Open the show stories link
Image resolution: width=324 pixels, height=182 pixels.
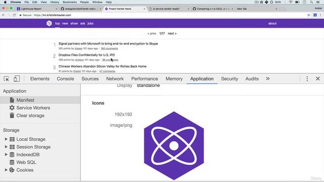[x=74, y=24]
